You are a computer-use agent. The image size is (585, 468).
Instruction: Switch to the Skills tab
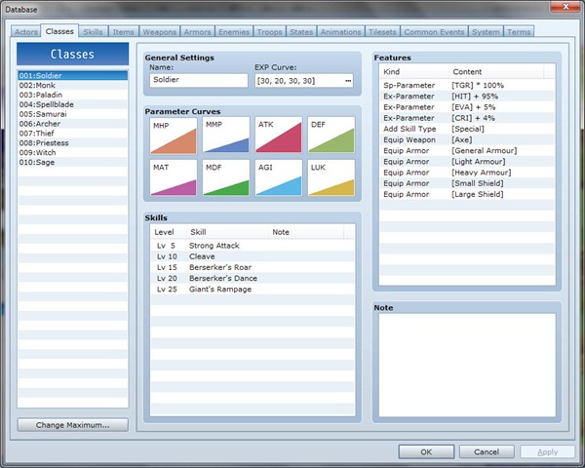pos(93,32)
